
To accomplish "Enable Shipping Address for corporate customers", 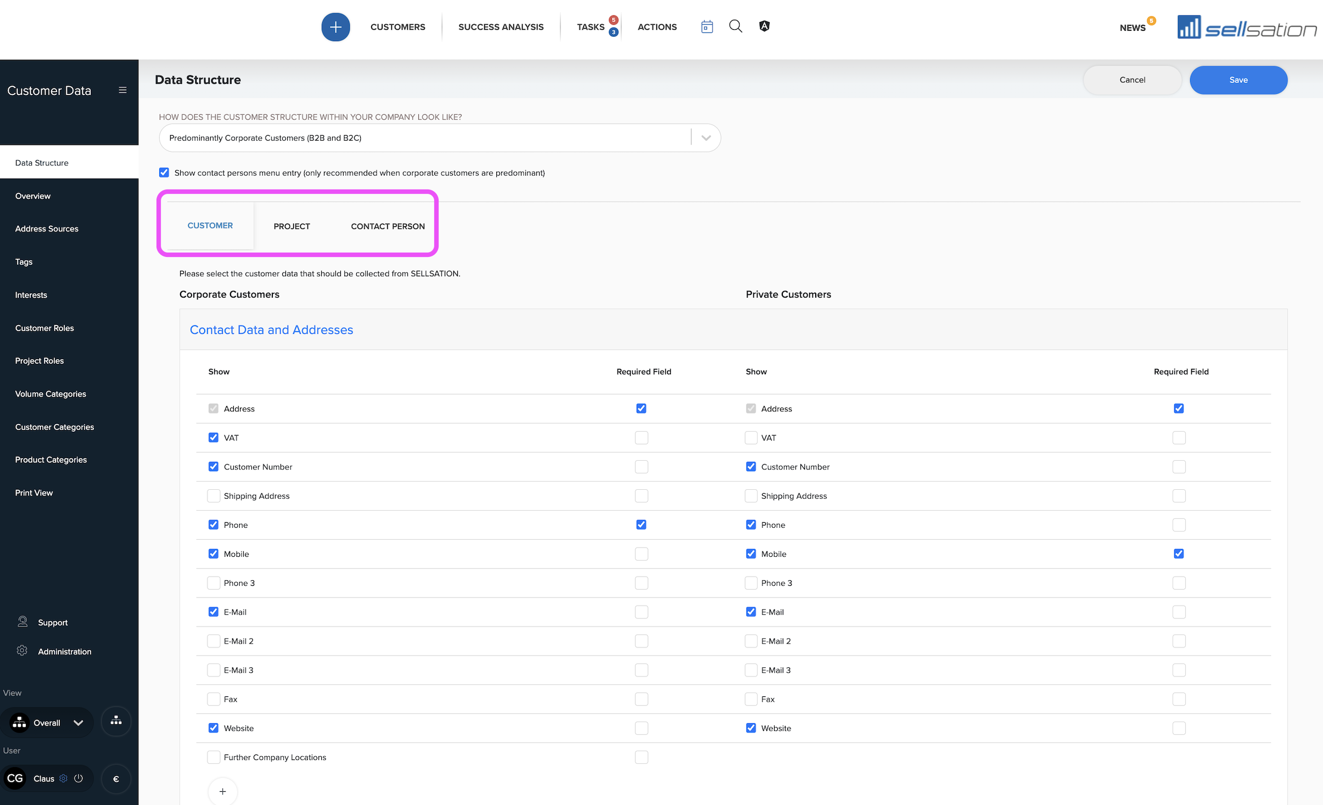I will [214, 496].
